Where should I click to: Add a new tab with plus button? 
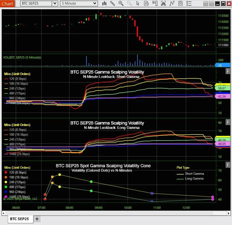(x=37, y=219)
